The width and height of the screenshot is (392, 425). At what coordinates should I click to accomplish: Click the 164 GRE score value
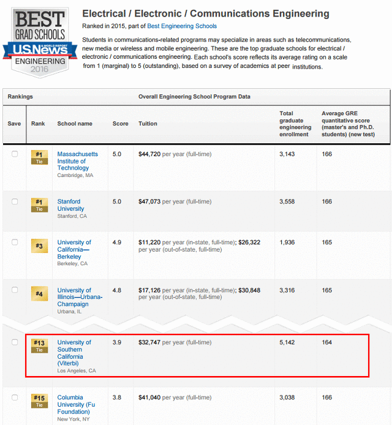(326, 342)
